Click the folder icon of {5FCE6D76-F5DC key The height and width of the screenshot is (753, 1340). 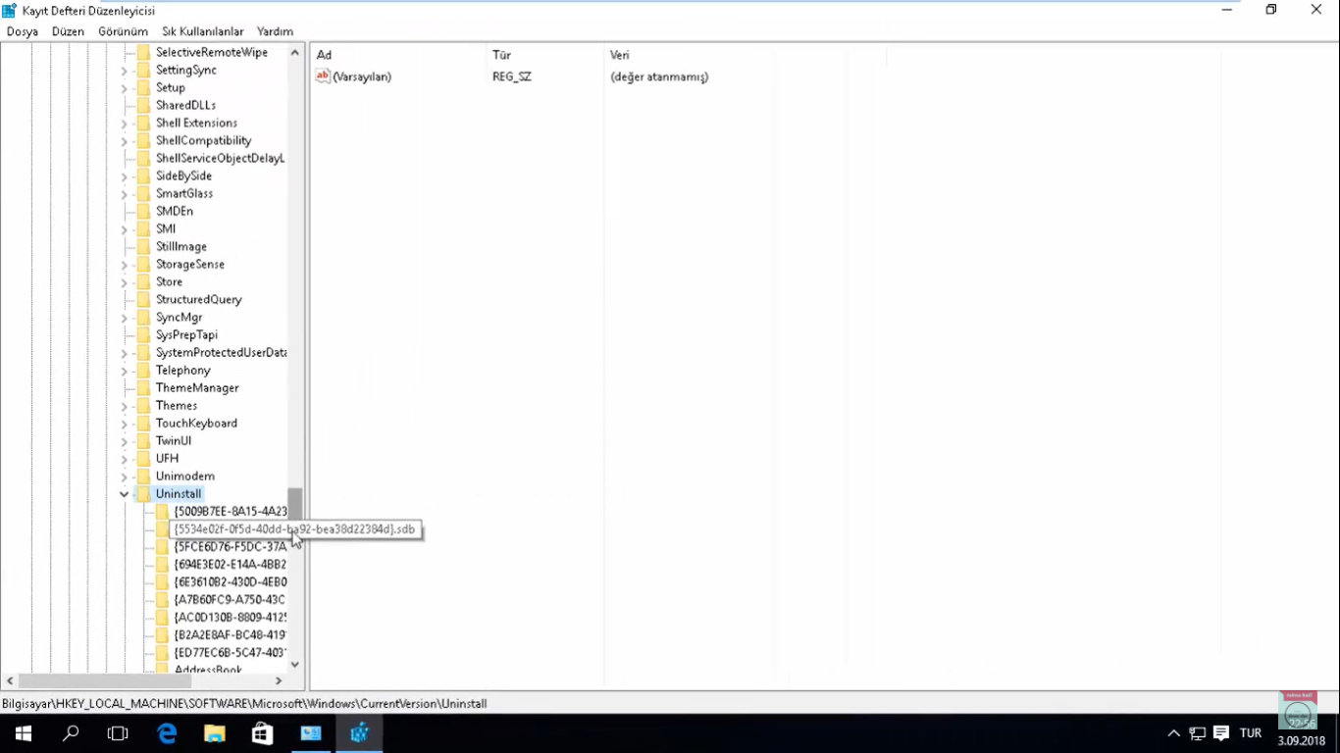[162, 546]
